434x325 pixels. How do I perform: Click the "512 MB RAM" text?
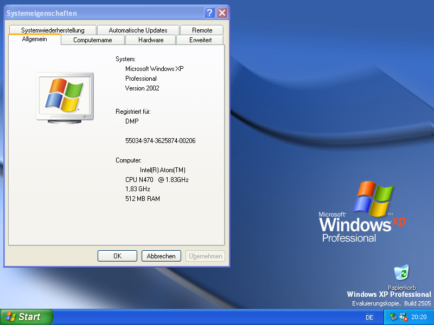pyautogui.click(x=143, y=199)
